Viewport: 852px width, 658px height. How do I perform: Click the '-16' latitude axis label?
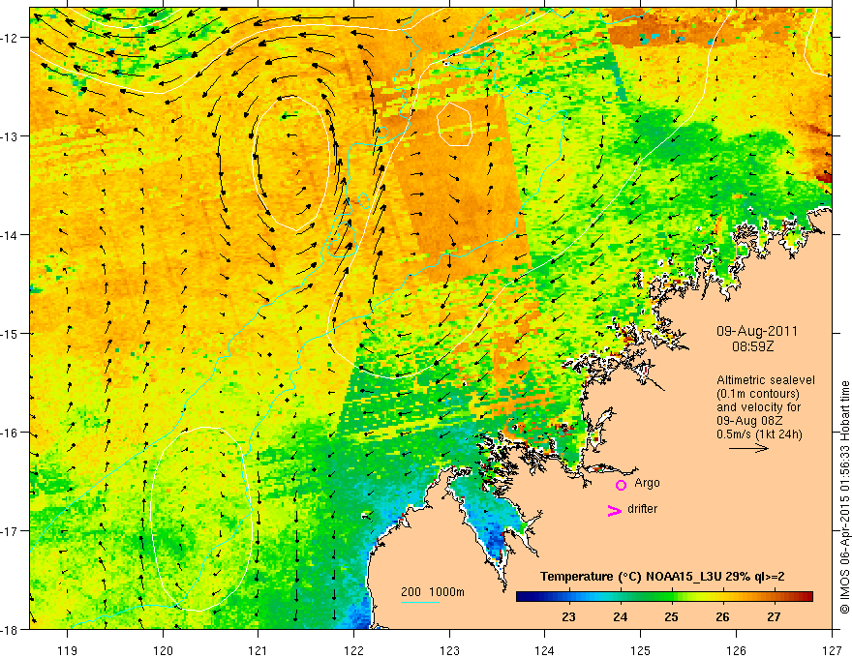tap(11, 433)
